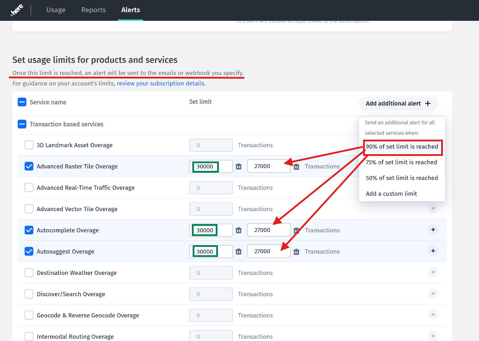The height and width of the screenshot is (341, 479).
Task: Click Destination Weather Overage limit field
Action: click(211, 273)
